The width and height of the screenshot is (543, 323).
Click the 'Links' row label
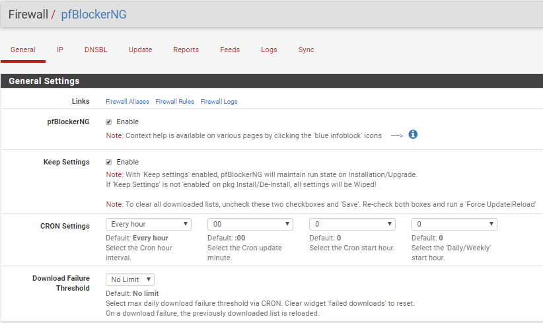(x=81, y=101)
